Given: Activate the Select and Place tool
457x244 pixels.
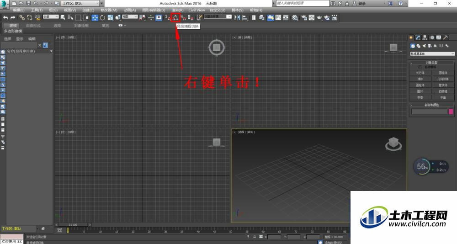Looking at the screenshot, I should (118, 17).
